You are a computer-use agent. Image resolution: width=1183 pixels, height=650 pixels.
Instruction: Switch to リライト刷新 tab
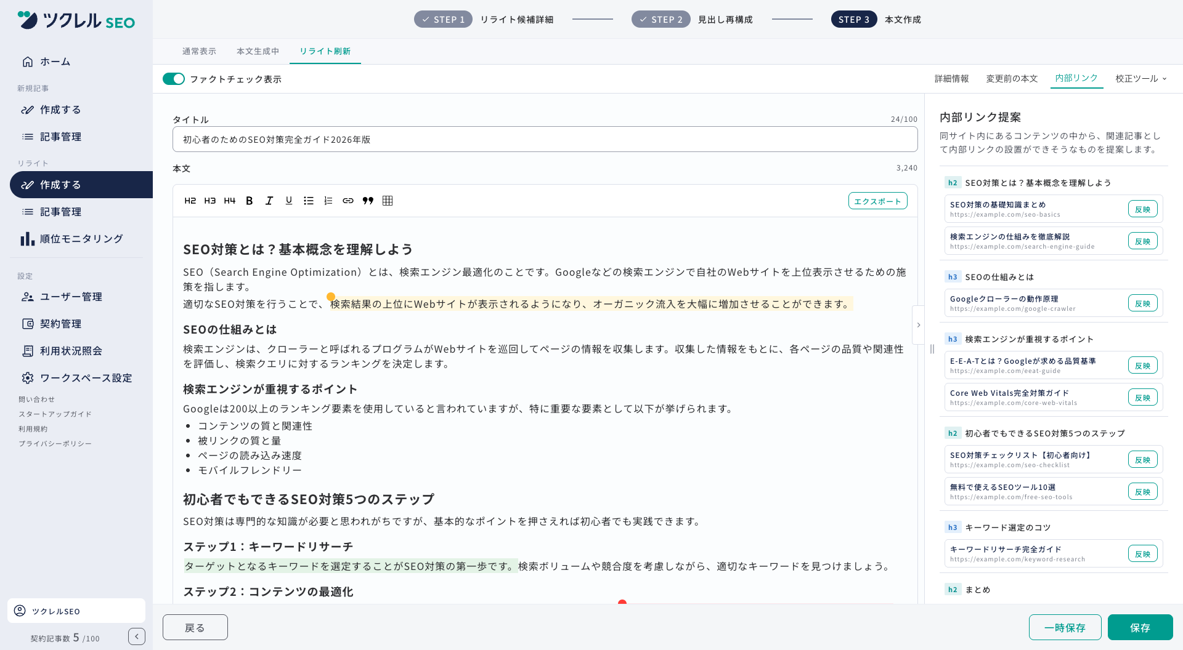click(325, 51)
